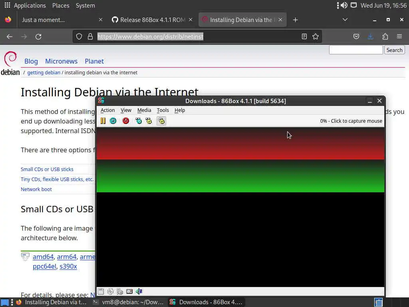
Task: Open the clock showing Wed Jun 19
Action: [383, 6]
